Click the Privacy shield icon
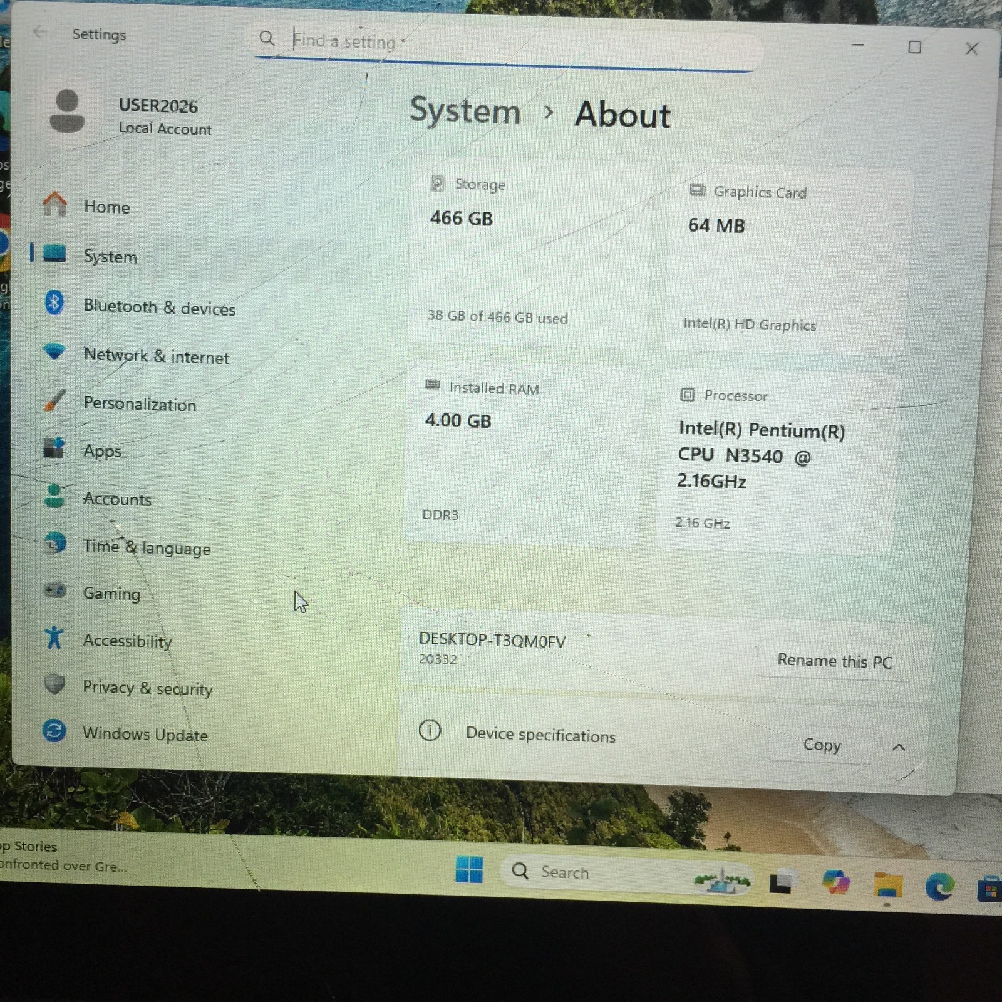Image resolution: width=1002 pixels, height=1002 pixels. (54, 684)
